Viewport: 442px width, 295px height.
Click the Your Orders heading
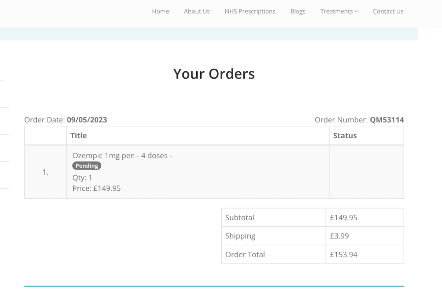tap(214, 74)
